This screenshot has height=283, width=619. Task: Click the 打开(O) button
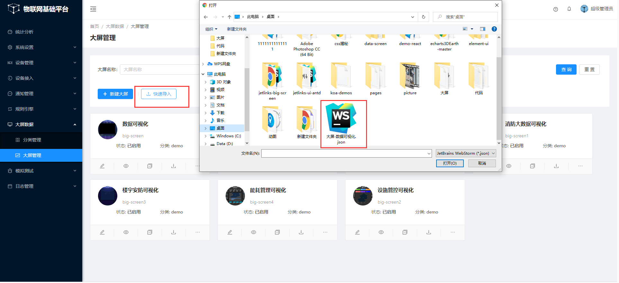tap(450, 163)
